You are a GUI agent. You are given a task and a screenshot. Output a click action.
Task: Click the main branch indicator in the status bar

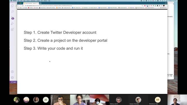coord(14,82)
